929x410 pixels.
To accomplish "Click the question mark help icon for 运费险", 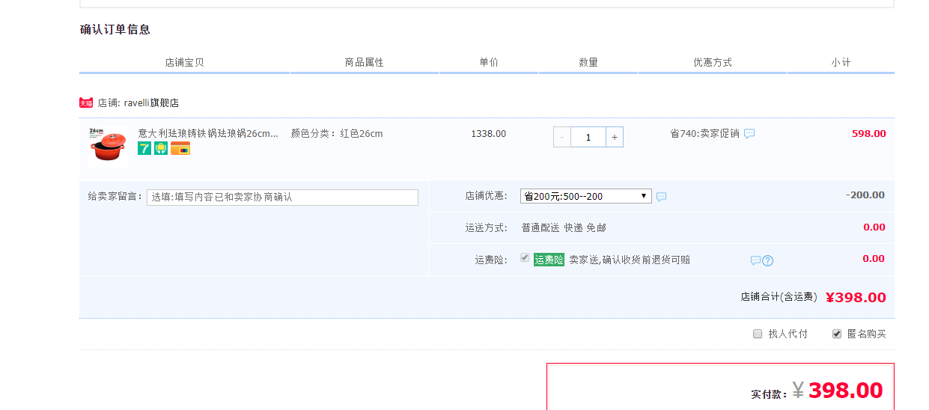I will pos(767,260).
